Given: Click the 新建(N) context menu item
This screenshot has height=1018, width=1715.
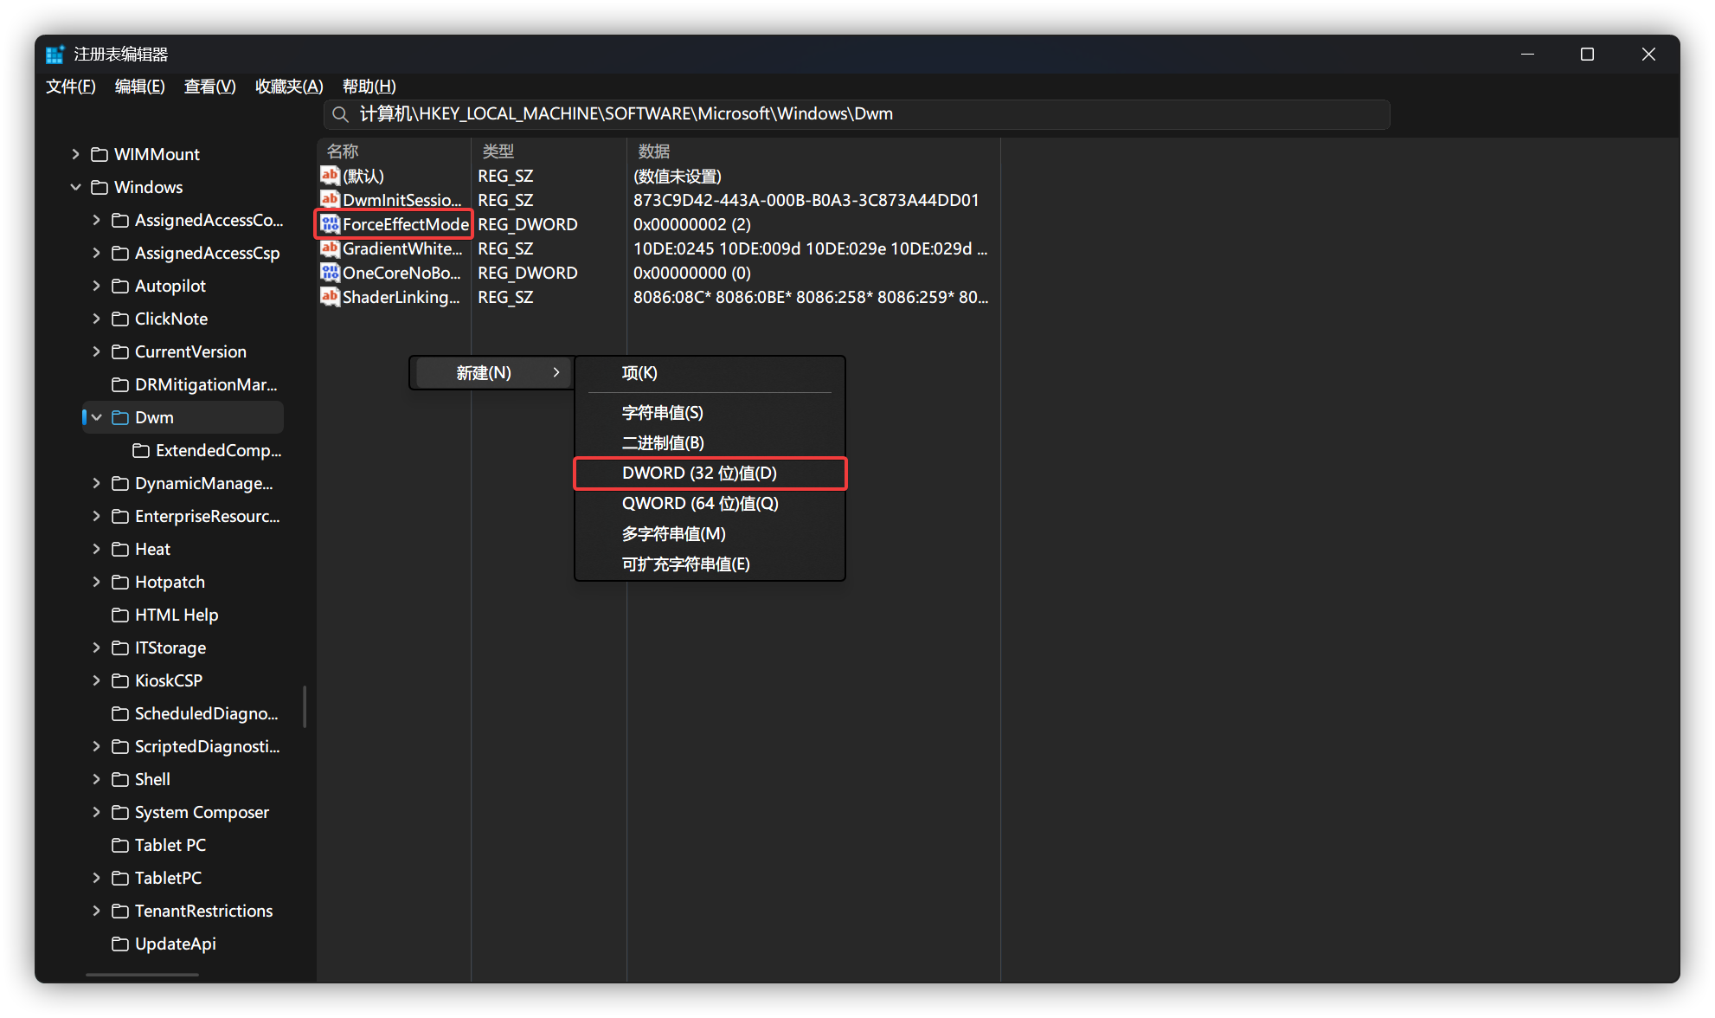Looking at the screenshot, I should click(x=493, y=373).
